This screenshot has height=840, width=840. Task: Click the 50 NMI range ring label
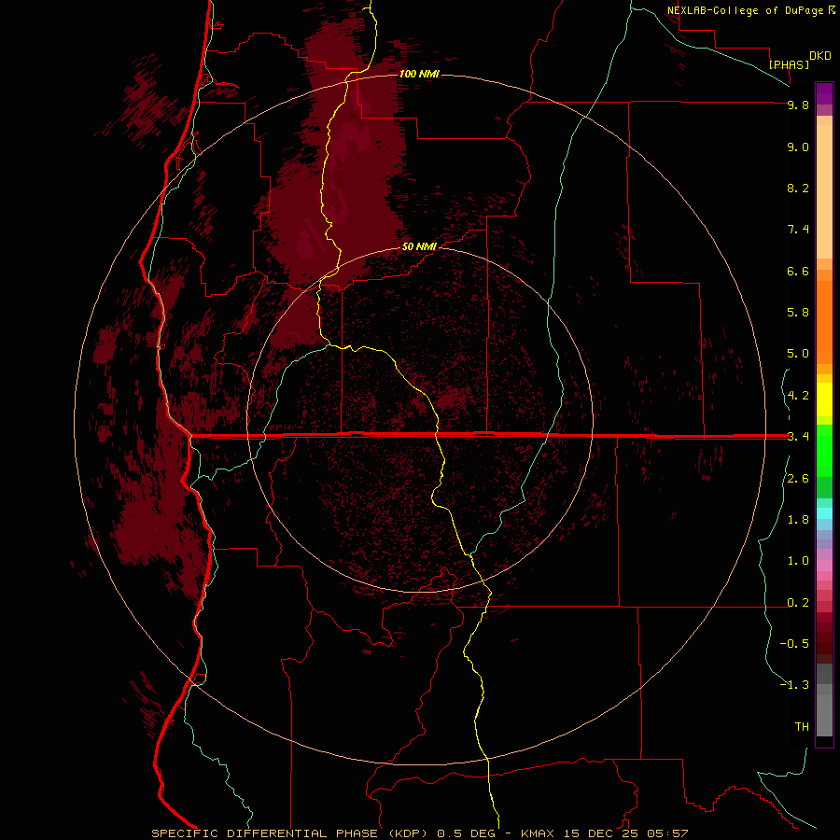point(419,246)
